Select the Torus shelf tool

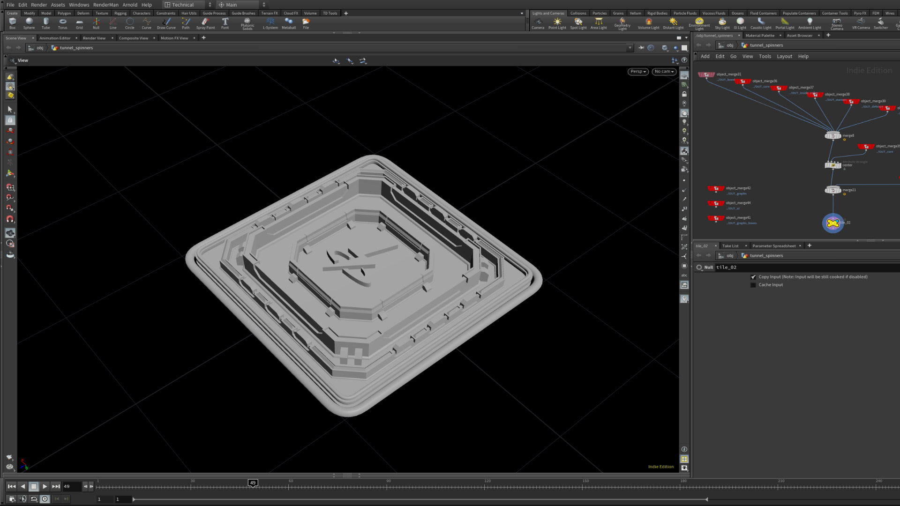tap(62, 24)
